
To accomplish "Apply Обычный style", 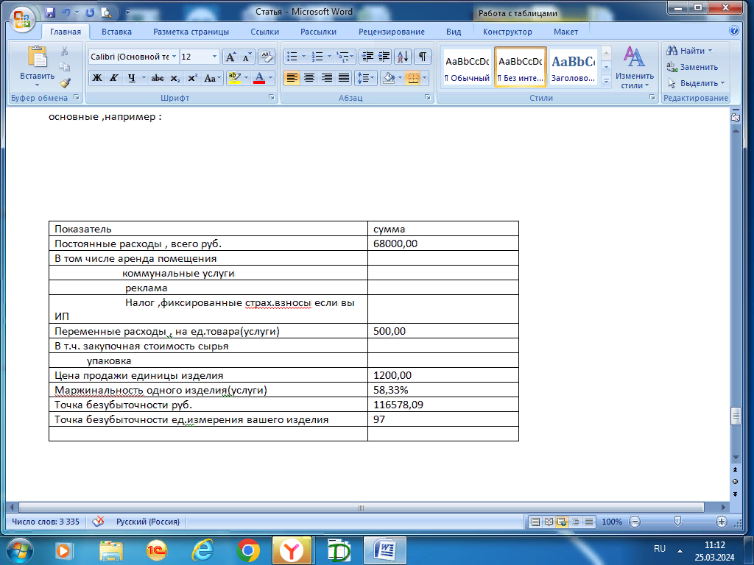I will 467,67.
